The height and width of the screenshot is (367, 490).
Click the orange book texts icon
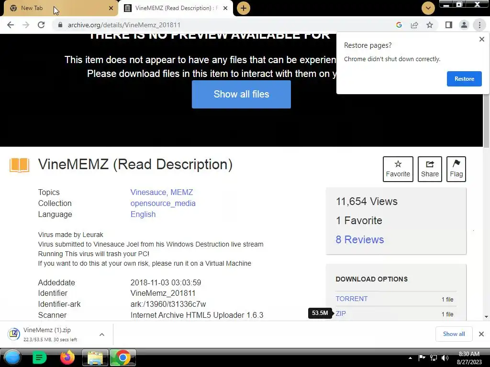pos(19,165)
